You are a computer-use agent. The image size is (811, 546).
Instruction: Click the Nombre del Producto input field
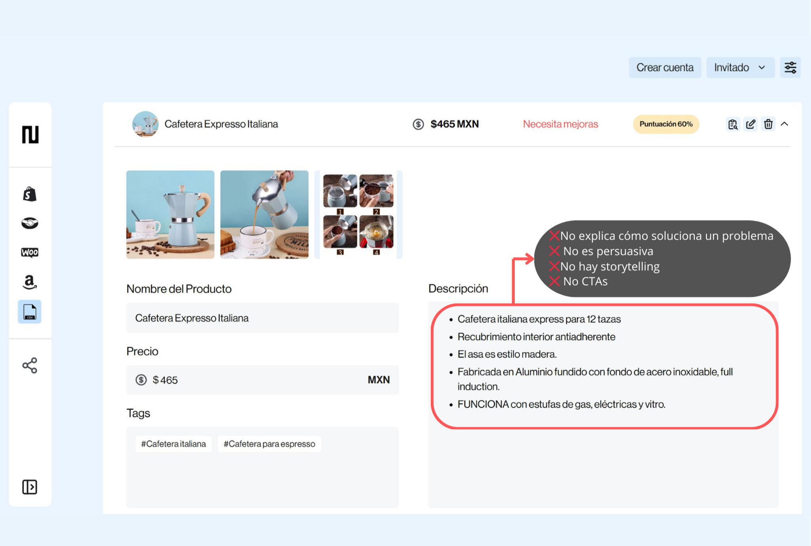pos(262,318)
